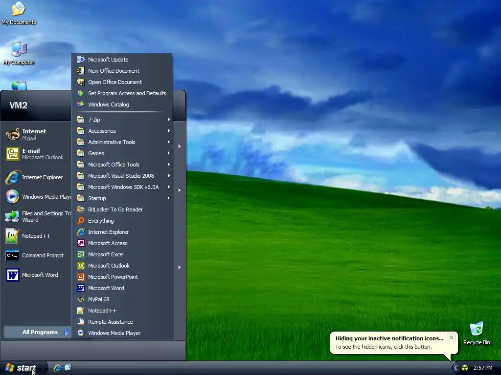Click the 2:57 PM taskbar clock
This screenshot has width=501, height=375.
(x=483, y=368)
